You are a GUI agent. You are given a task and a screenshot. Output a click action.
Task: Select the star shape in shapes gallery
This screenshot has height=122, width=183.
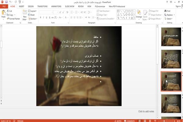pyautogui.click(x=132, y=18)
